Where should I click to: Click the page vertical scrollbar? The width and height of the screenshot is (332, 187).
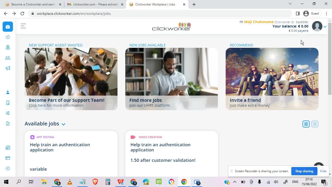[330, 58]
